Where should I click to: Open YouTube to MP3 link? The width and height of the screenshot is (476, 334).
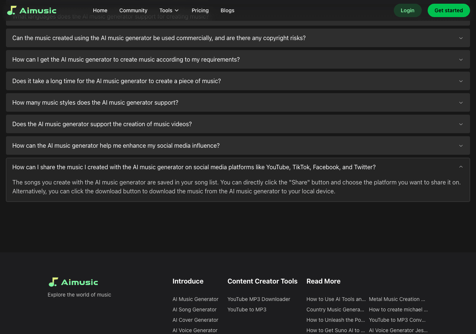pos(247,310)
